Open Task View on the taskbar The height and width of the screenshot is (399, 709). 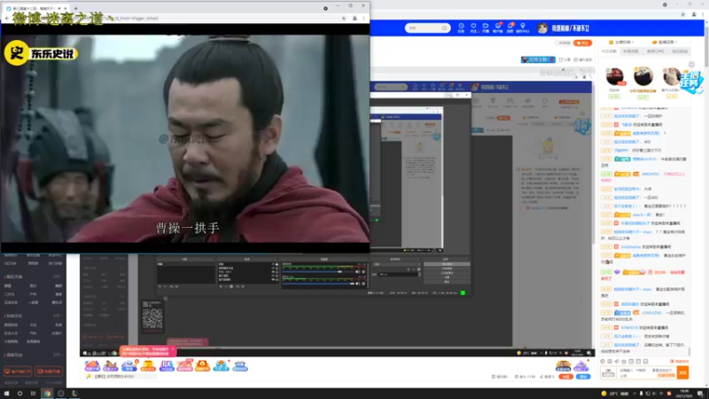[33, 393]
